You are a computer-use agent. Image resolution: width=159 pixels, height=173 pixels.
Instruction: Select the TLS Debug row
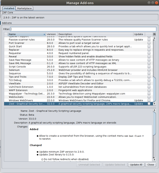78,80
